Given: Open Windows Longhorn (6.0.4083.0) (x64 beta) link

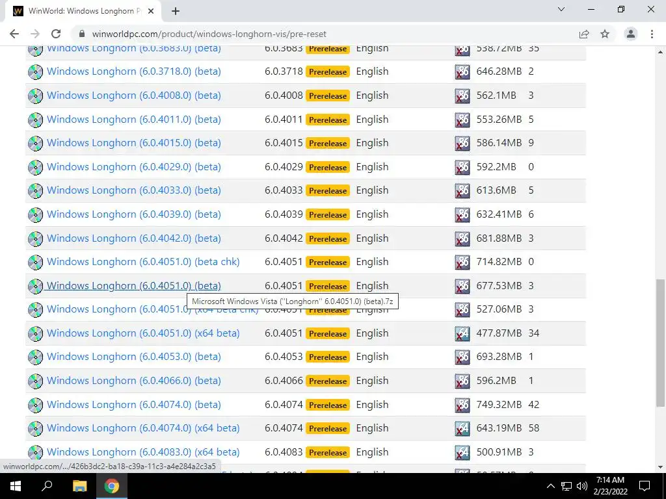Looking at the screenshot, I should coord(143,452).
